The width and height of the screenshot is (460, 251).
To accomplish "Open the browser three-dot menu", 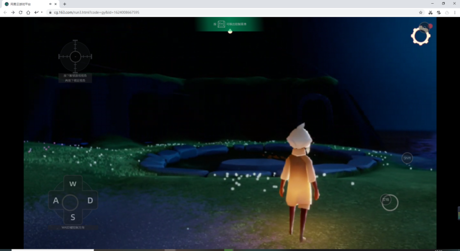I will pos(455,12).
